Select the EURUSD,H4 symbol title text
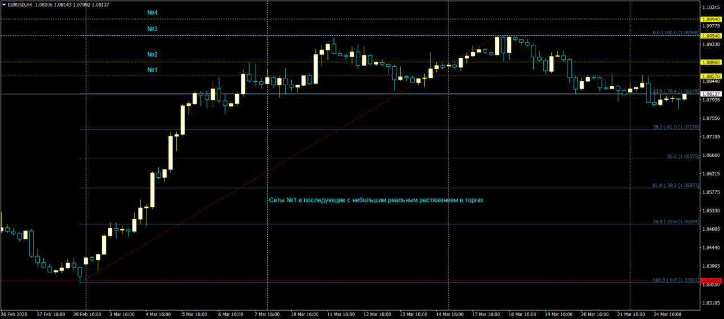The height and width of the screenshot is (319, 724). 20,4
